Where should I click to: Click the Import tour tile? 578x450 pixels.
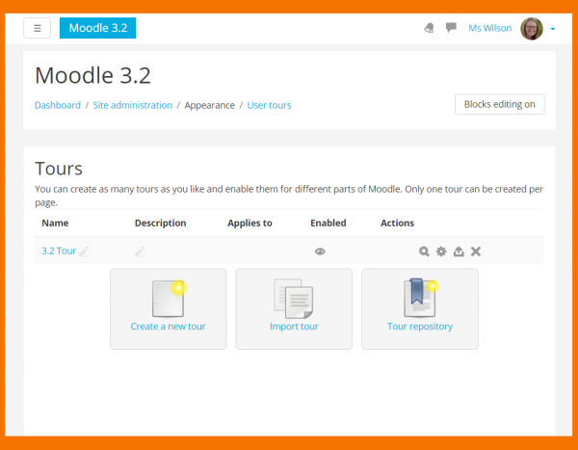point(294,308)
